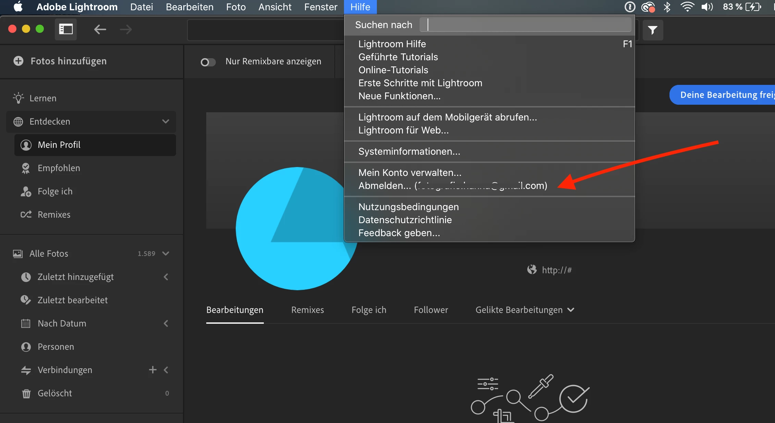Toggle Nur Remixbare anzeigen switch

pyautogui.click(x=208, y=62)
